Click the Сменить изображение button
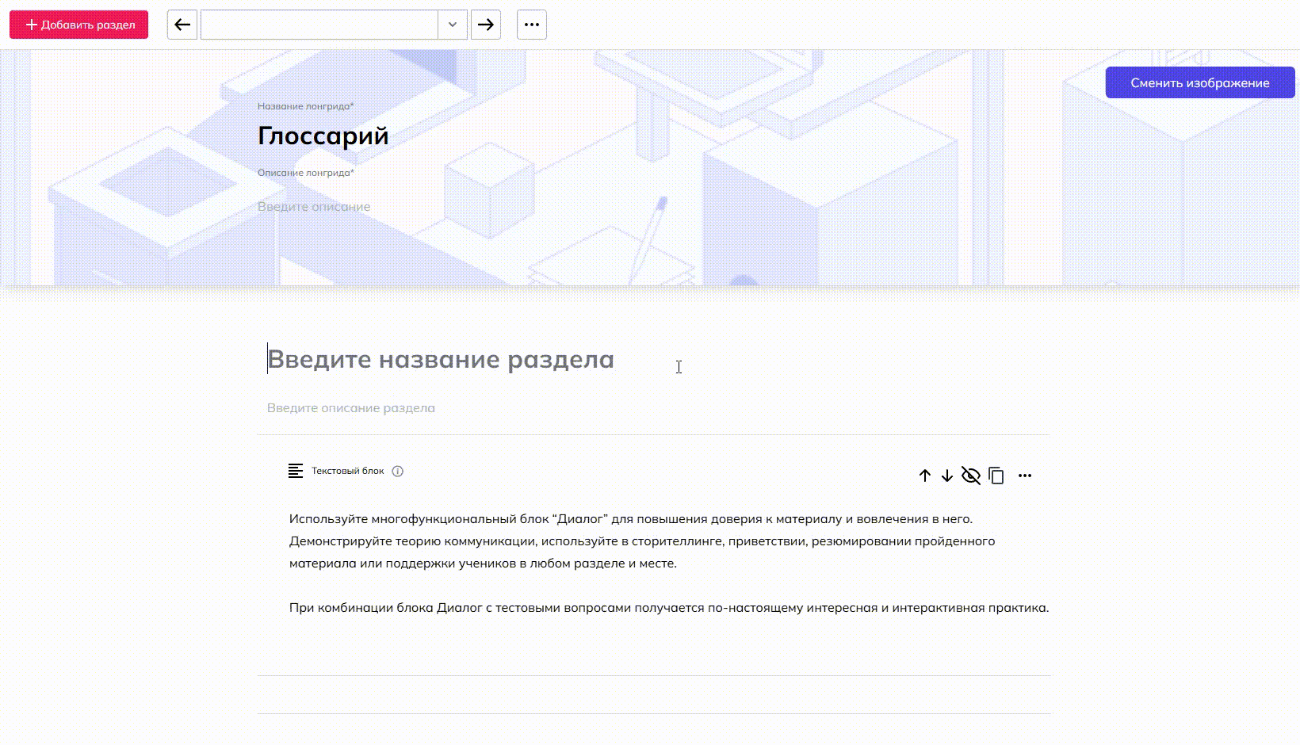This screenshot has width=1300, height=745. (x=1199, y=83)
